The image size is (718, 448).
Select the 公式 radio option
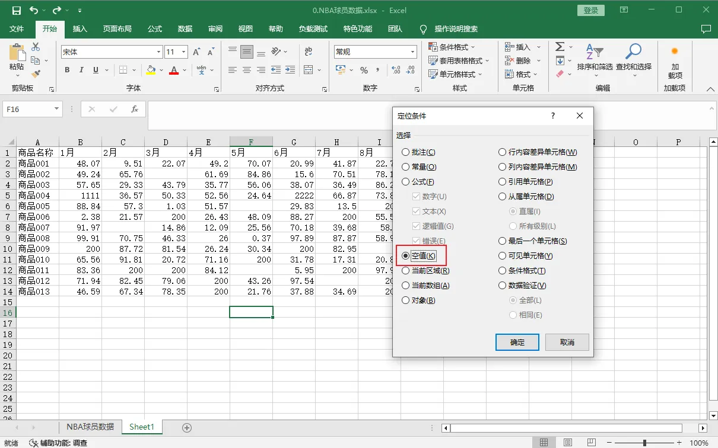click(418, 182)
